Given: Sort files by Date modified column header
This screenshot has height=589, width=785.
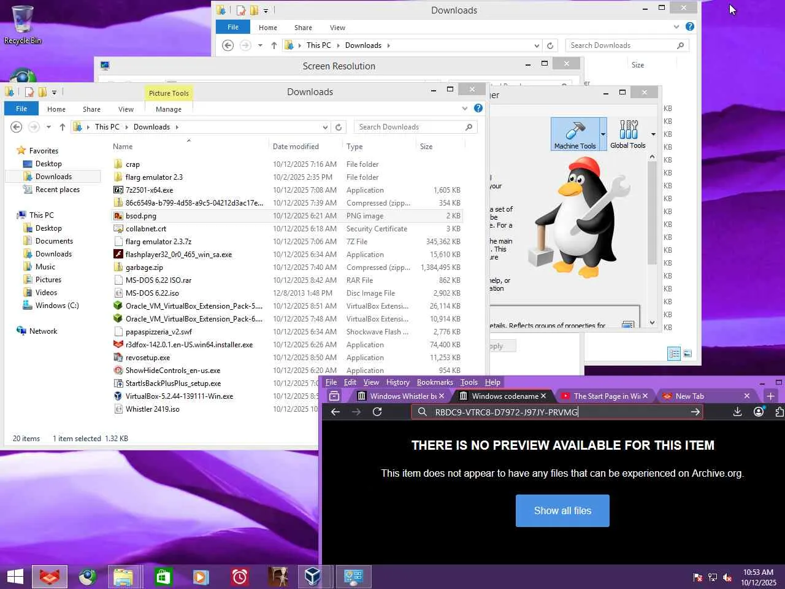Looking at the screenshot, I should [296, 147].
